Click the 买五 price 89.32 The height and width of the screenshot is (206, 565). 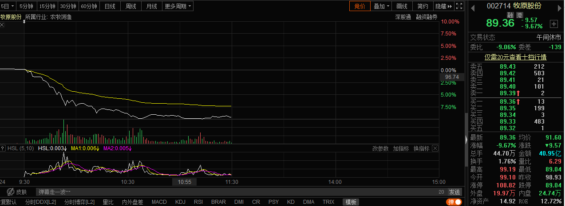point(508,128)
